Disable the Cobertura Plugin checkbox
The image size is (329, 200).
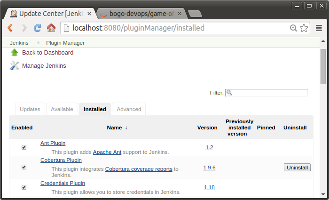pyautogui.click(x=24, y=167)
